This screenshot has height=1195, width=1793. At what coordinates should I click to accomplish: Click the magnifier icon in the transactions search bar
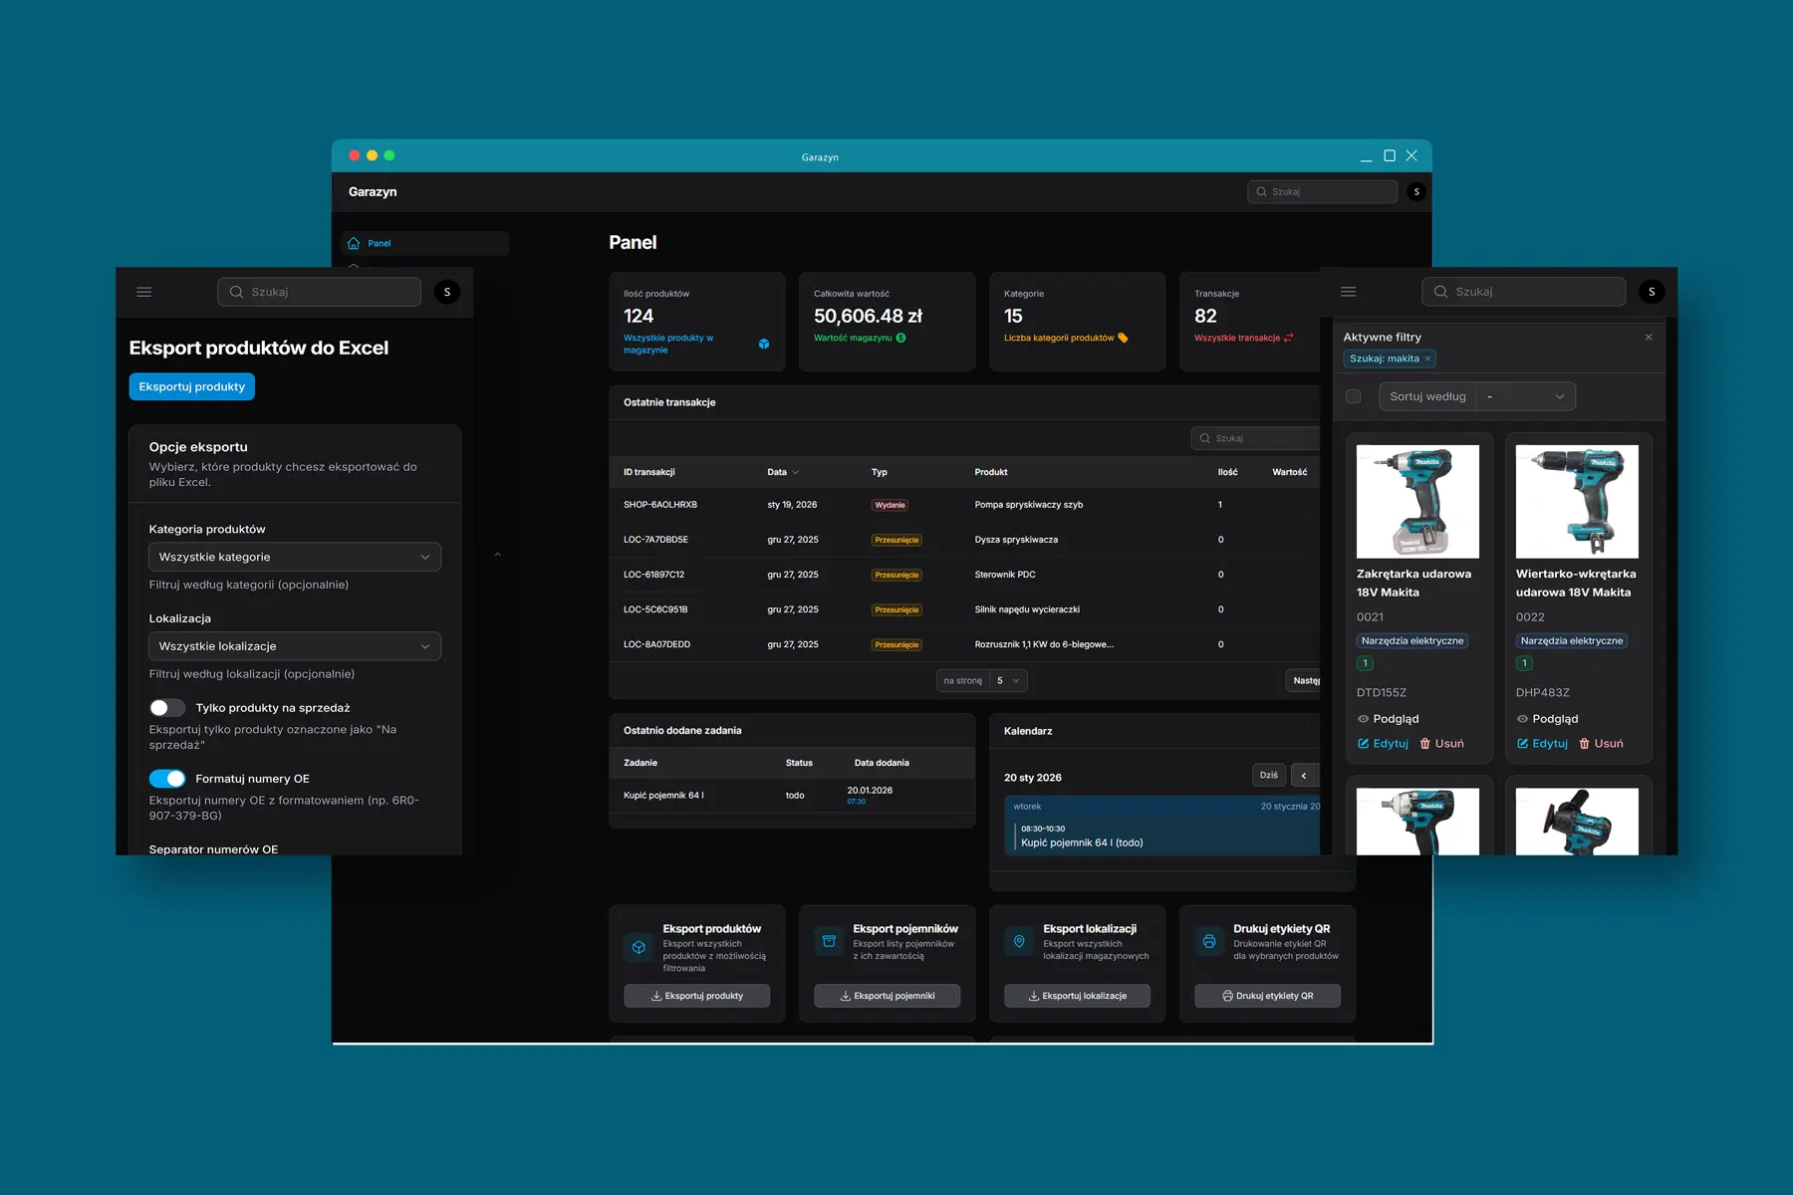coord(1203,438)
